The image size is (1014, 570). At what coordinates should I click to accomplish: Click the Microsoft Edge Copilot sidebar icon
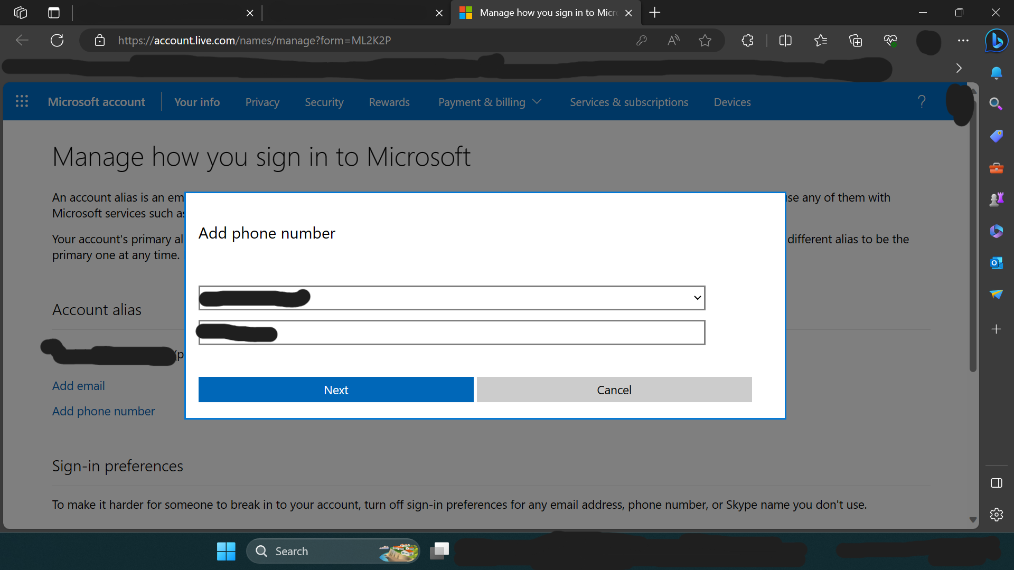coord(996,40)
